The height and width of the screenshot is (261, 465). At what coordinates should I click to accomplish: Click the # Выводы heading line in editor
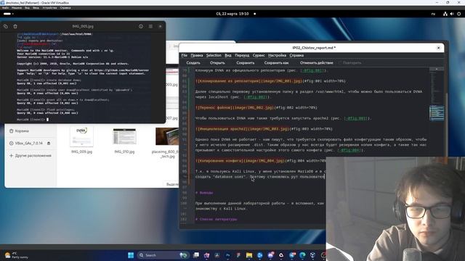tap(204, 193)
